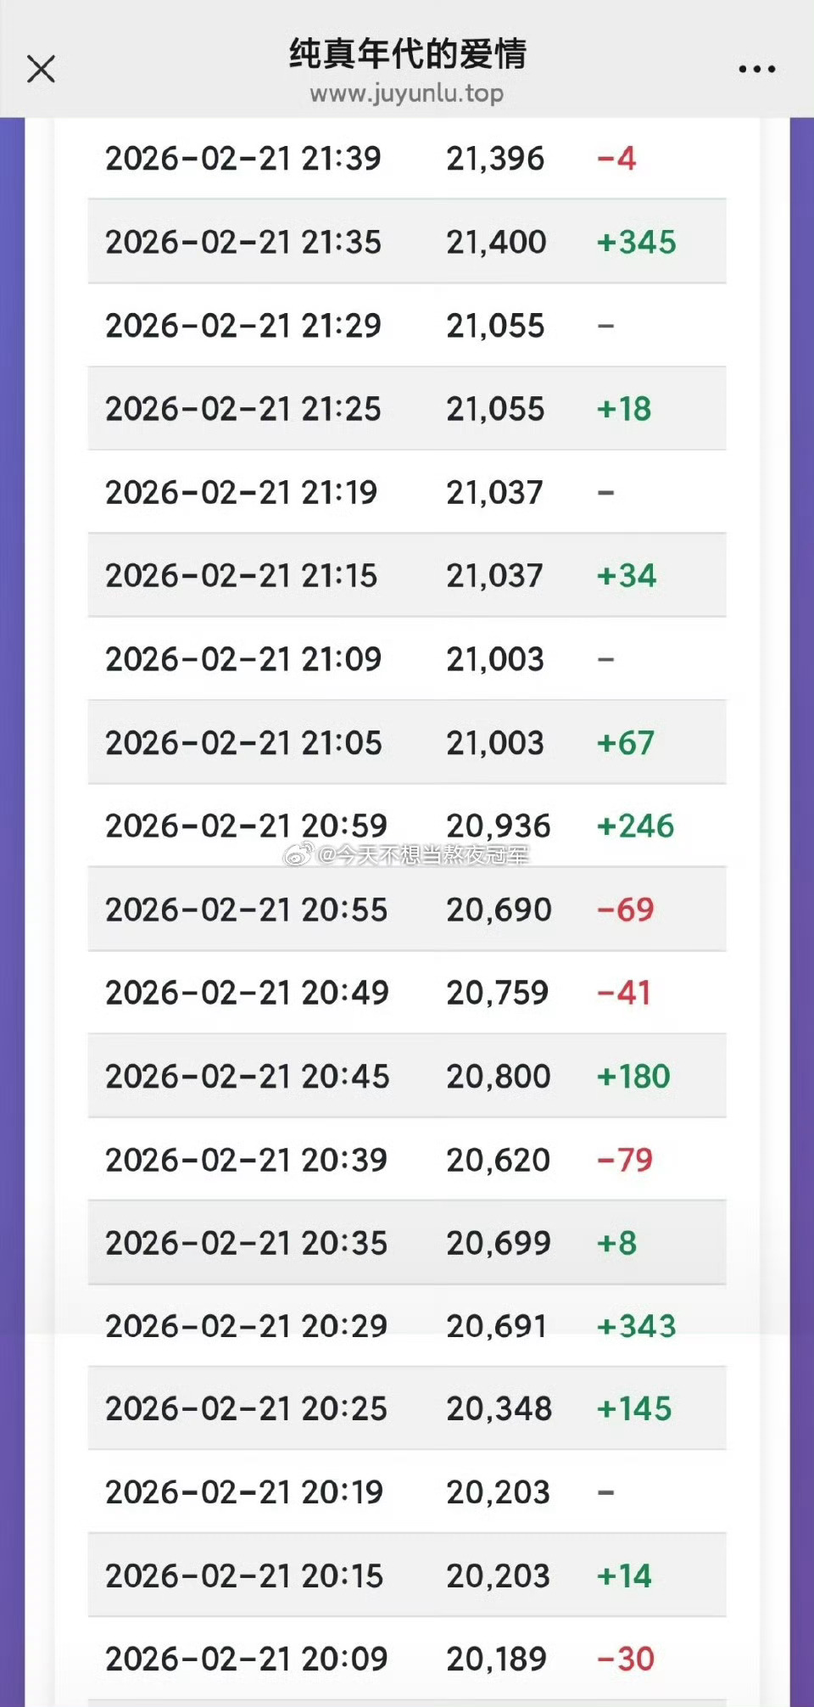
Task: Click the Weibo watermark username text
Action: [x=422, y=855]
